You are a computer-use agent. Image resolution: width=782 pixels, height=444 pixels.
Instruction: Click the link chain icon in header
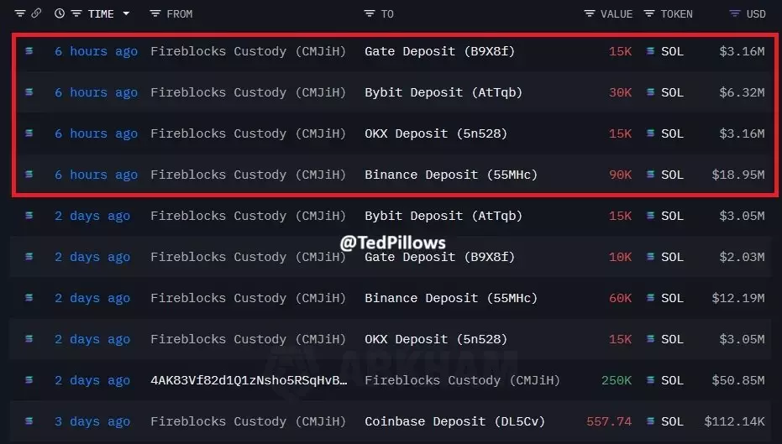(x=36, y=13)
